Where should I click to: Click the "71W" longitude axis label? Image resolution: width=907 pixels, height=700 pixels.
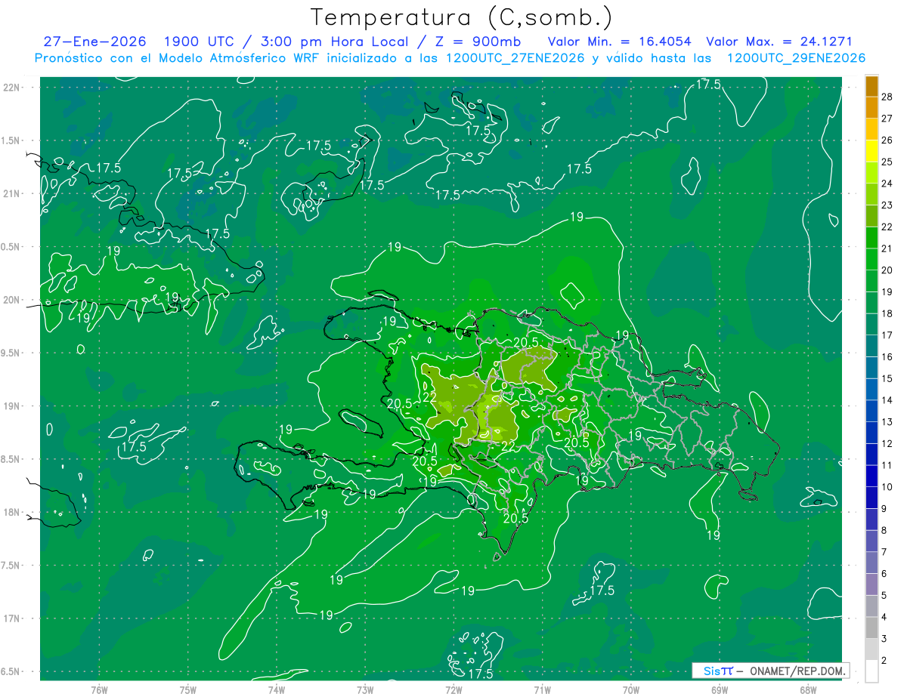tap(542, 690)
